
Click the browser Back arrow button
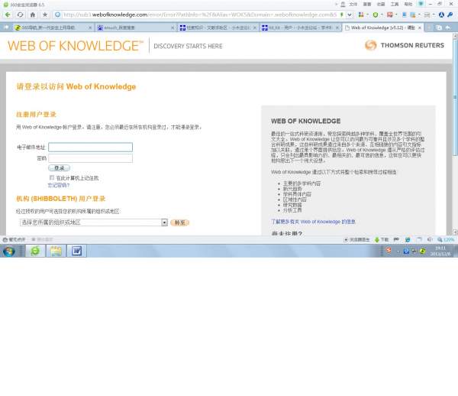8,15
